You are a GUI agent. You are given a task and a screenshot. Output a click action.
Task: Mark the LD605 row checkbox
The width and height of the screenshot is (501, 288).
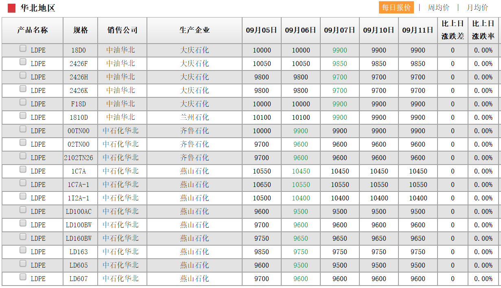pos(23,264)
